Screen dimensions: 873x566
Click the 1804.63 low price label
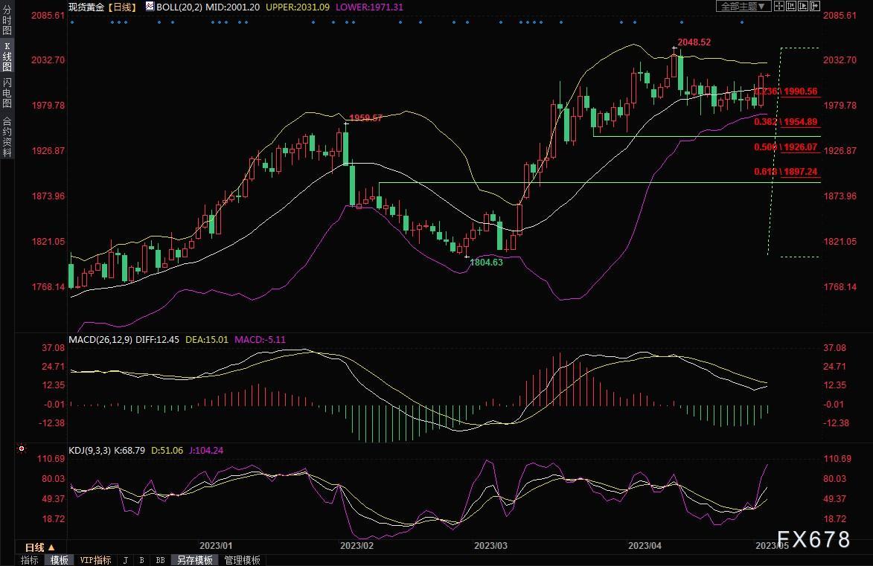[486, 262]
